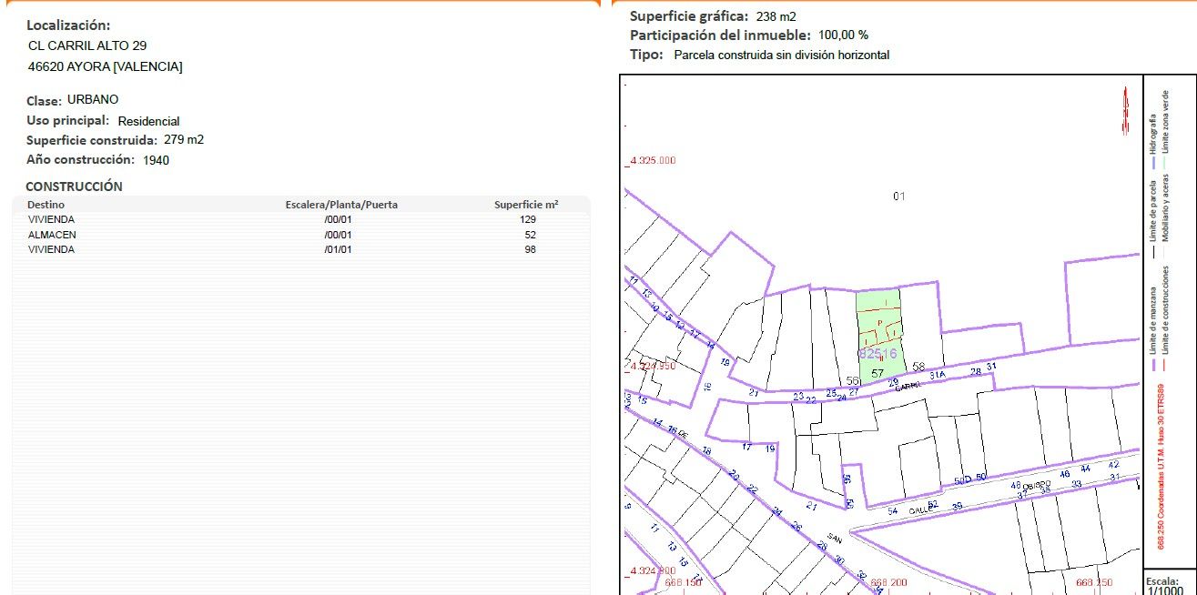Click the Superficie m² column header
The height and width of the screenshot is (595, 1197).
[x=526, y=205]
